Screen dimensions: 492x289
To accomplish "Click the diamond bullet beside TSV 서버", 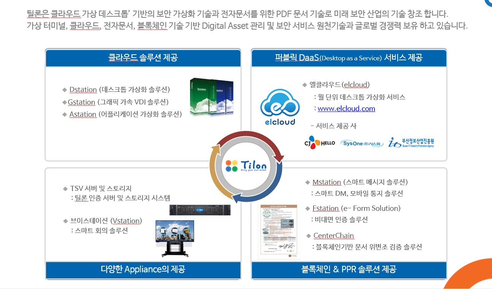I will [x=65, y=188].
